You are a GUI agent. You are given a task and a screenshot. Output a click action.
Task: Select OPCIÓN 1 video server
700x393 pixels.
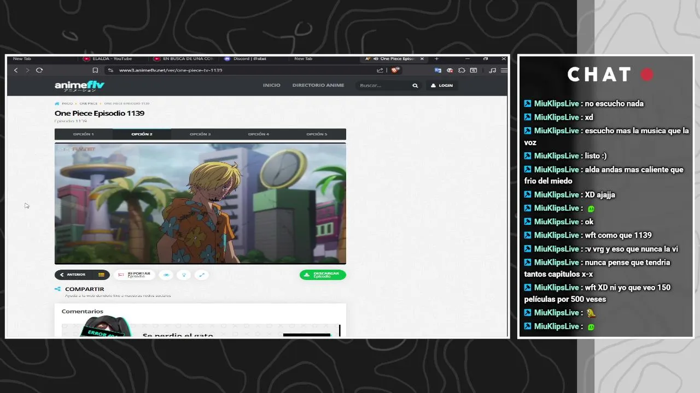84,134
